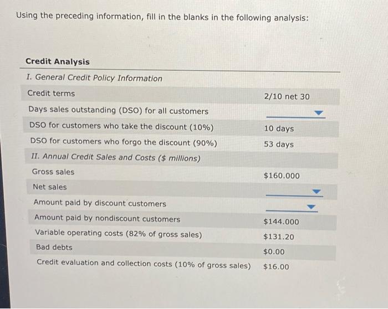Click the $144.000 nondiscount customers amount
Screen dimensions: 388x309
281,222
